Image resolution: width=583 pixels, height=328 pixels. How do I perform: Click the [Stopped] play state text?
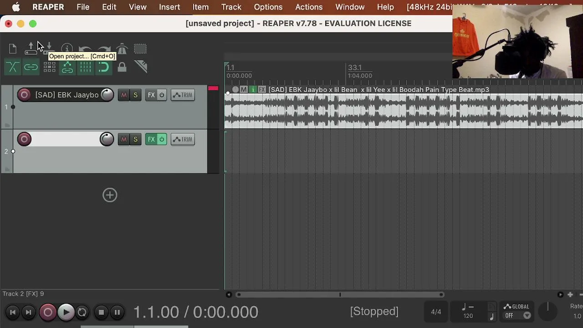374,312
